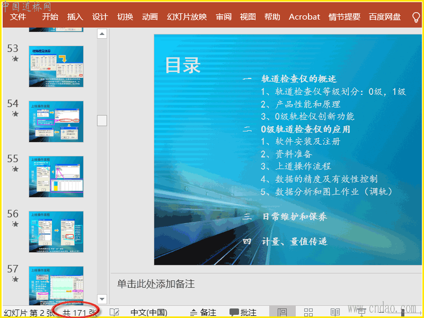Open the 插入 ribbon tab

pyautogui.click(x=75, y=17)
